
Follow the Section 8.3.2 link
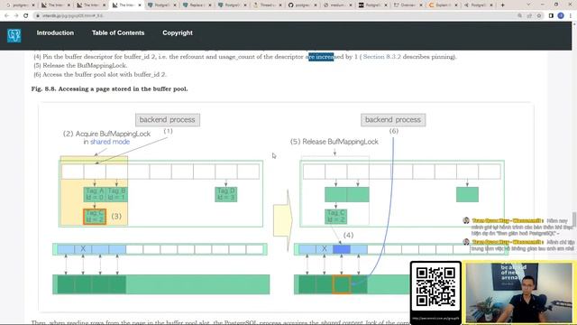381,57
